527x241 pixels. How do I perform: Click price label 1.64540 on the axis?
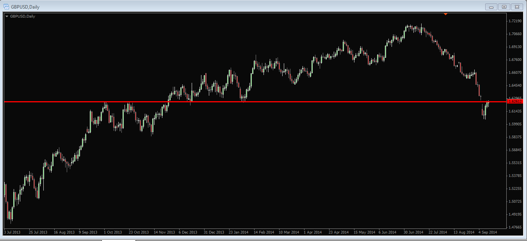click(x=515, y=86)
